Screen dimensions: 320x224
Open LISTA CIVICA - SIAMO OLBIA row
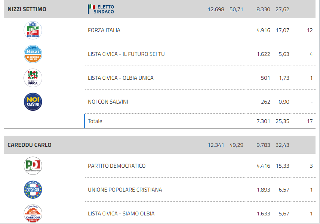pos(200,214)
